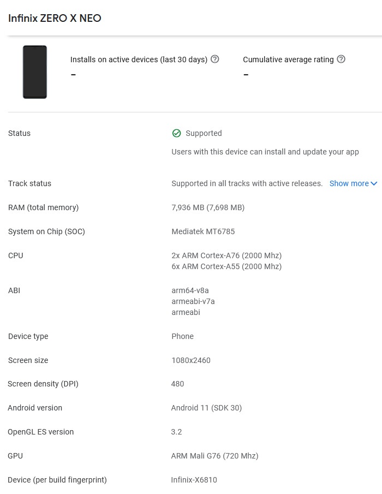Click the 6x ARM Cortex-A55 CPU line
This screenshot has height=494, width=382.
[226, 266]
